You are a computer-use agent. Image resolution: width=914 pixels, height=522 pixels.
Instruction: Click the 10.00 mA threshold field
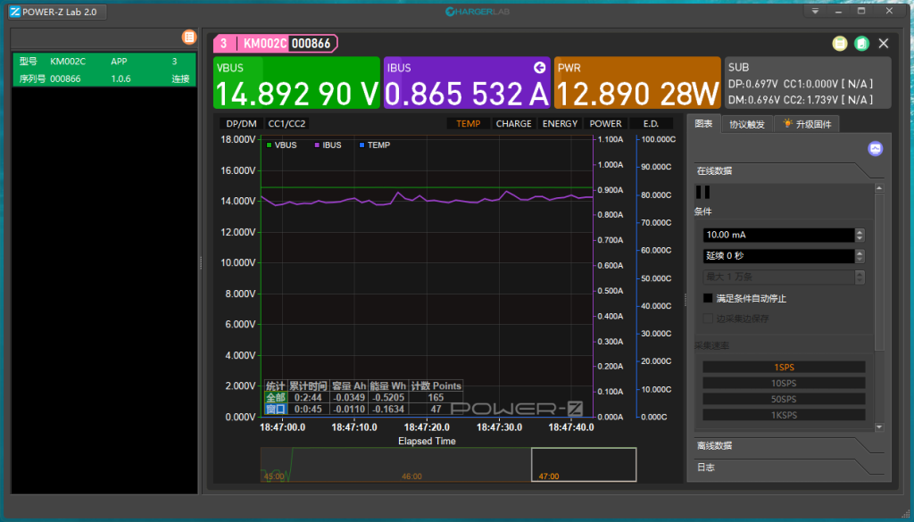click(x=778, y=235)
